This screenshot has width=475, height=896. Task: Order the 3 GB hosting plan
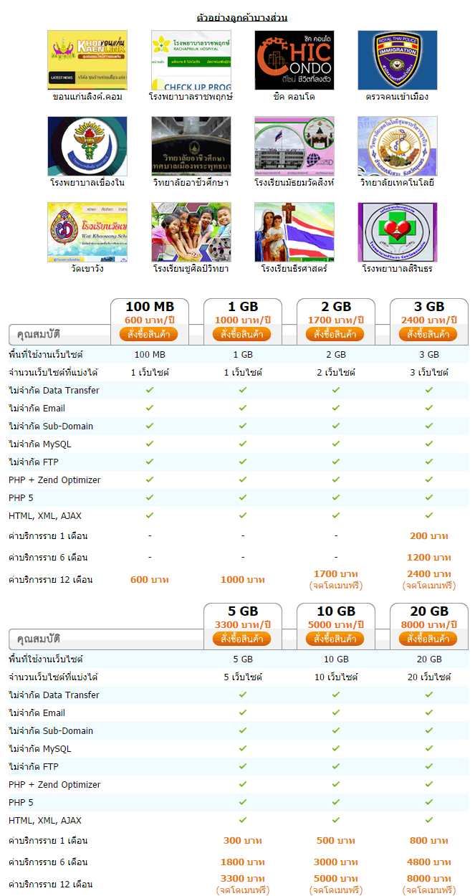[428, 334]
